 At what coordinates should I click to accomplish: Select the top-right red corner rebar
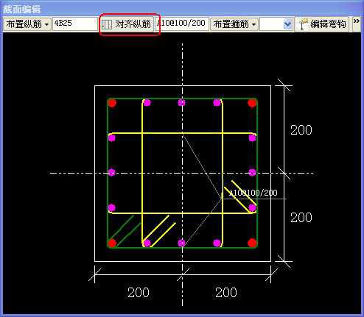pyautogui.click(x=252, y=103)
